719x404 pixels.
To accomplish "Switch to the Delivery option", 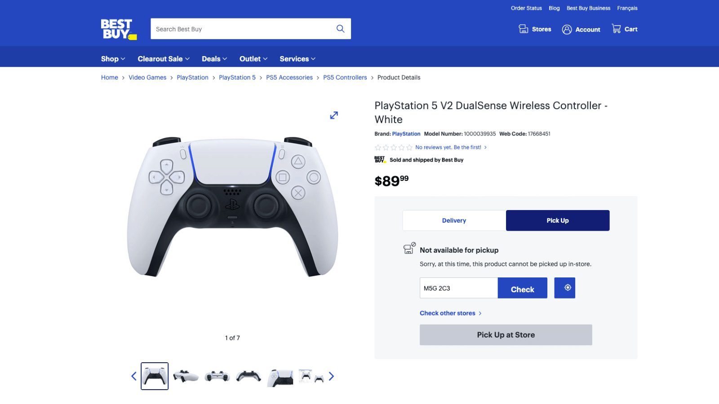I will click(x=454, y=220).
